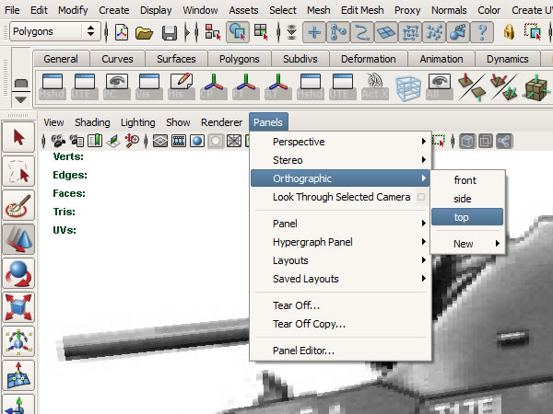Choose the Rotate tool sphere icon
This screenshot has height=414, width=553.
pyautogui.click(x=18, y=274)
